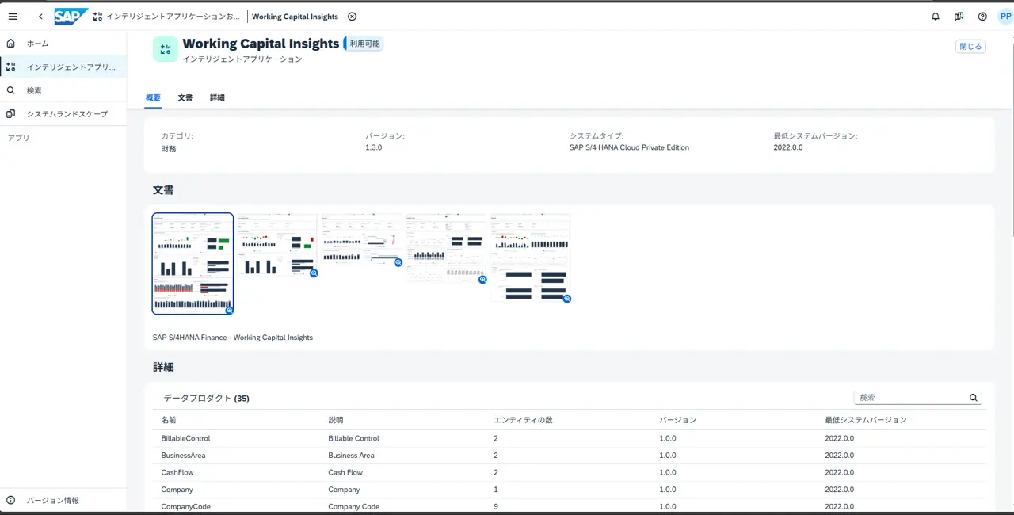
Task: Select the first highlighted document thumbnail
Action: [x=193, y=263]
